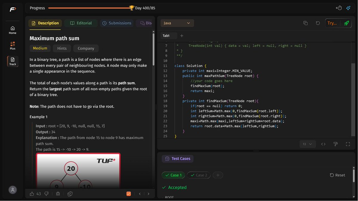
Task: Dislike the problem with thumbs down
Action: [x=47, y=194]
